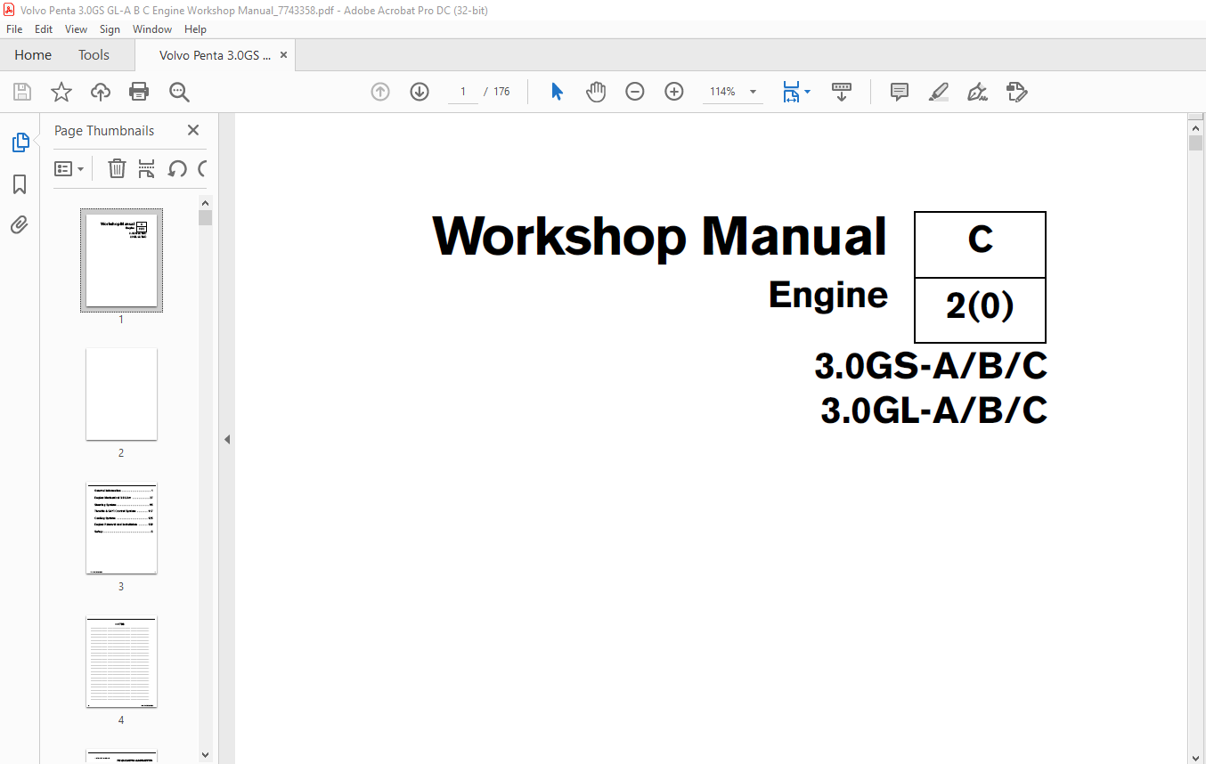This screenshot has width=1206, height=764.
Task: Switch to the Home tab
Action: tap(33, 55)
